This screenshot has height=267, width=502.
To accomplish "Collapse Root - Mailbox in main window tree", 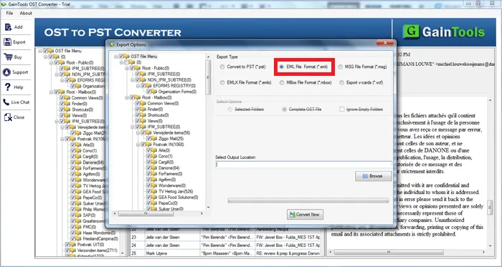I will pos(51,92).
